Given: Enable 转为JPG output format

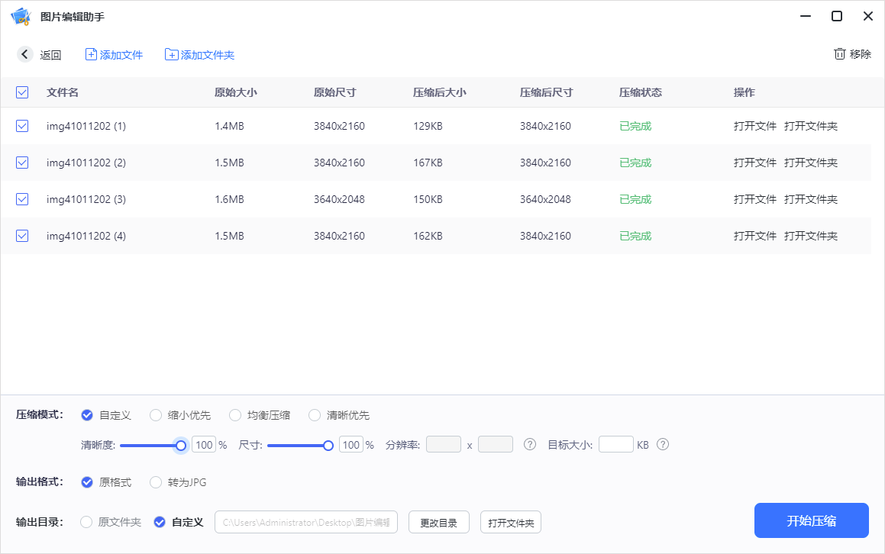Looking at the screenshot, I should click(x=156, y=482).
